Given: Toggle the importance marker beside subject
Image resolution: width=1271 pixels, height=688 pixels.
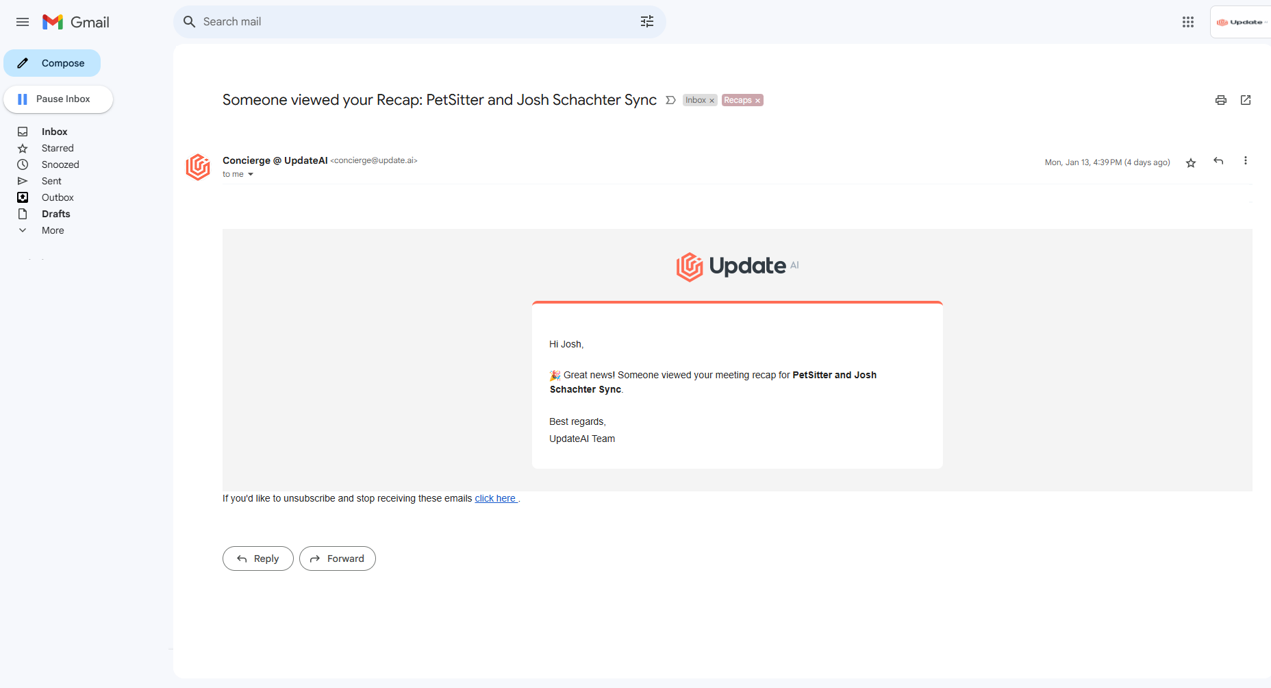Looking at the screenshot, I should (x=670, y=100).
